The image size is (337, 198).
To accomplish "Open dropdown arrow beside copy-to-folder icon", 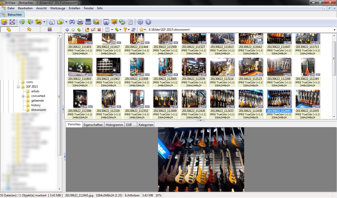I will pos(66,22).
